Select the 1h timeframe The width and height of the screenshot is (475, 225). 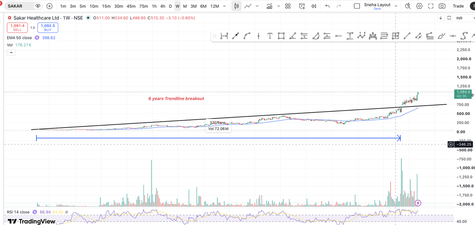pyautogui.click(x=154, y=6)
